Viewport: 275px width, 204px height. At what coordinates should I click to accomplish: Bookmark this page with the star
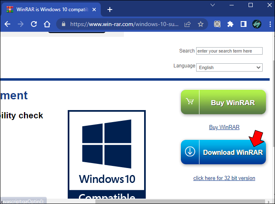201,24
